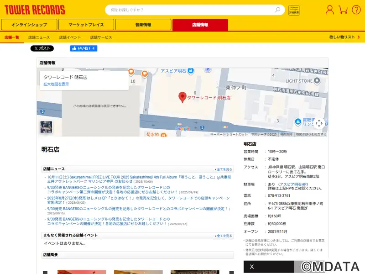This screenshot has height=274, width=365.
Task: Click the アスピア明石 map label
Action: click(173, 71)
